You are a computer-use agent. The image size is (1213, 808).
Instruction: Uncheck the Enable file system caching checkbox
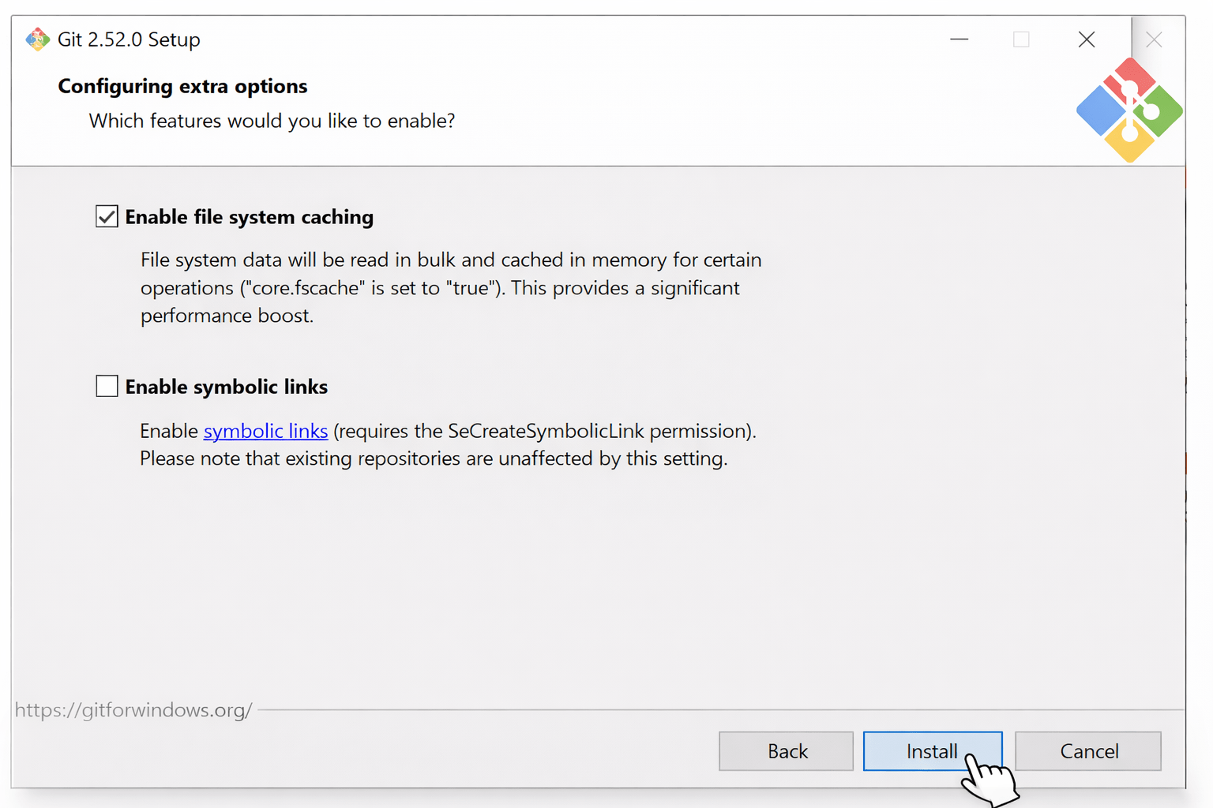point(107,216)
